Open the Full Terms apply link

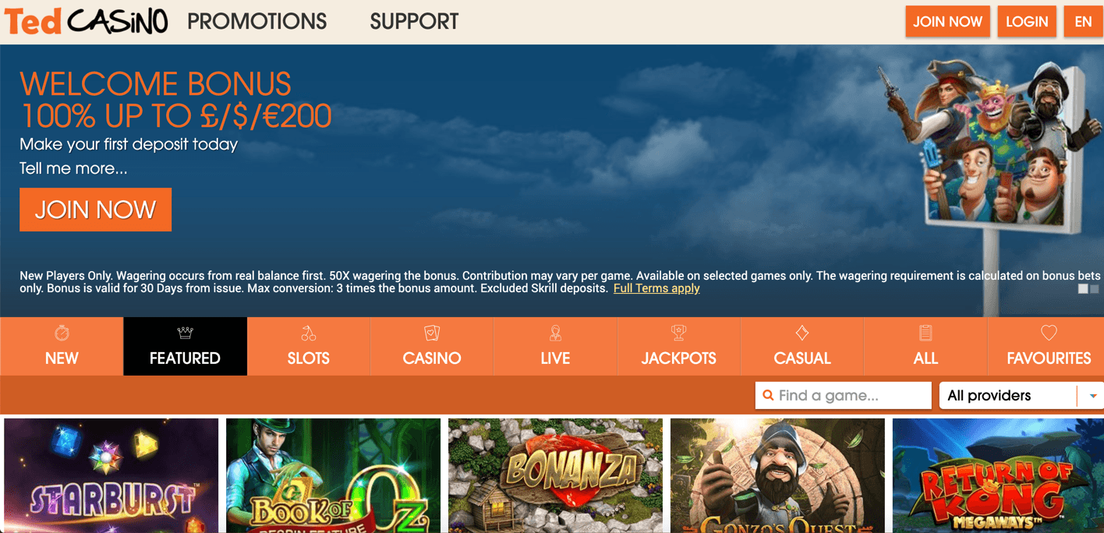pyautogui.click(x=656, y=288)
